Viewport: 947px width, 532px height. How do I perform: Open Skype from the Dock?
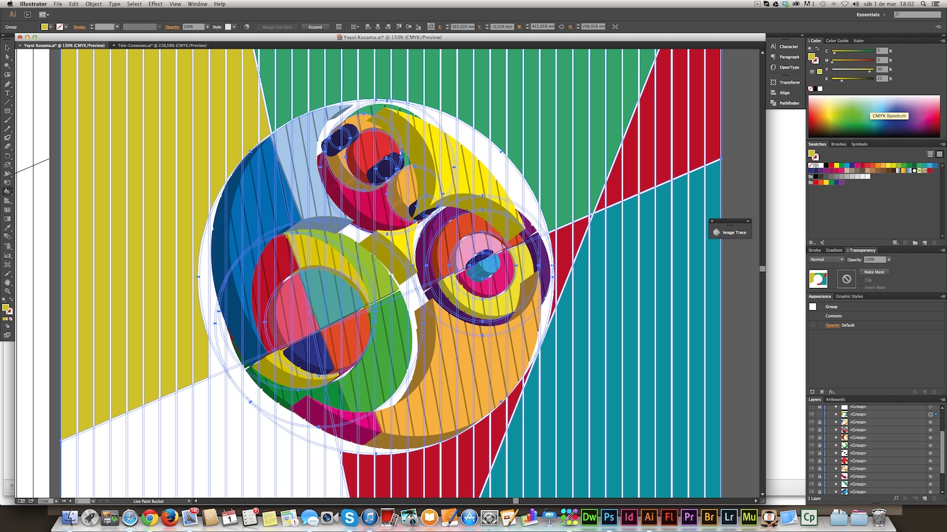[349, 518]
